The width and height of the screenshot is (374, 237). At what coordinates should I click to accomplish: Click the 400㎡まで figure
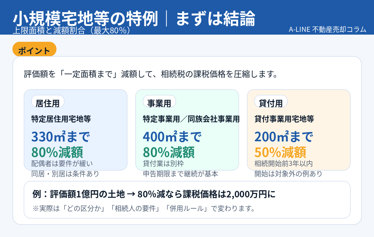tap(172, 137)
